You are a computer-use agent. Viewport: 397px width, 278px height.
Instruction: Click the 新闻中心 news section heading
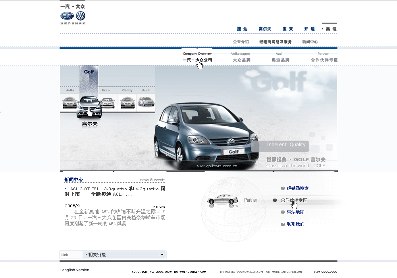point(73,180)
